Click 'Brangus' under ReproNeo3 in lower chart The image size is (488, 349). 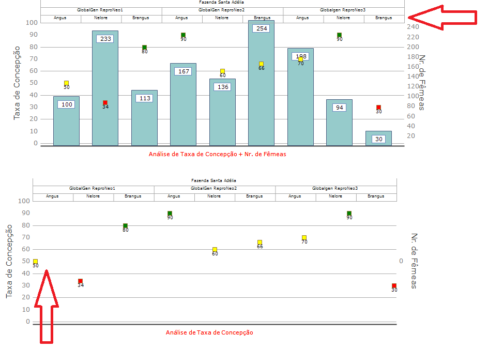click(x=376, y=196)
